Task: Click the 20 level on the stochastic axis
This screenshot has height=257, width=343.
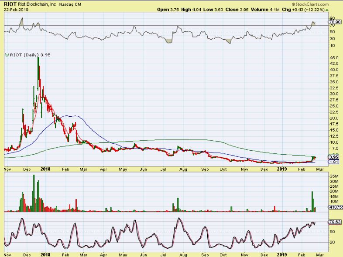Action: pos(332,242)
